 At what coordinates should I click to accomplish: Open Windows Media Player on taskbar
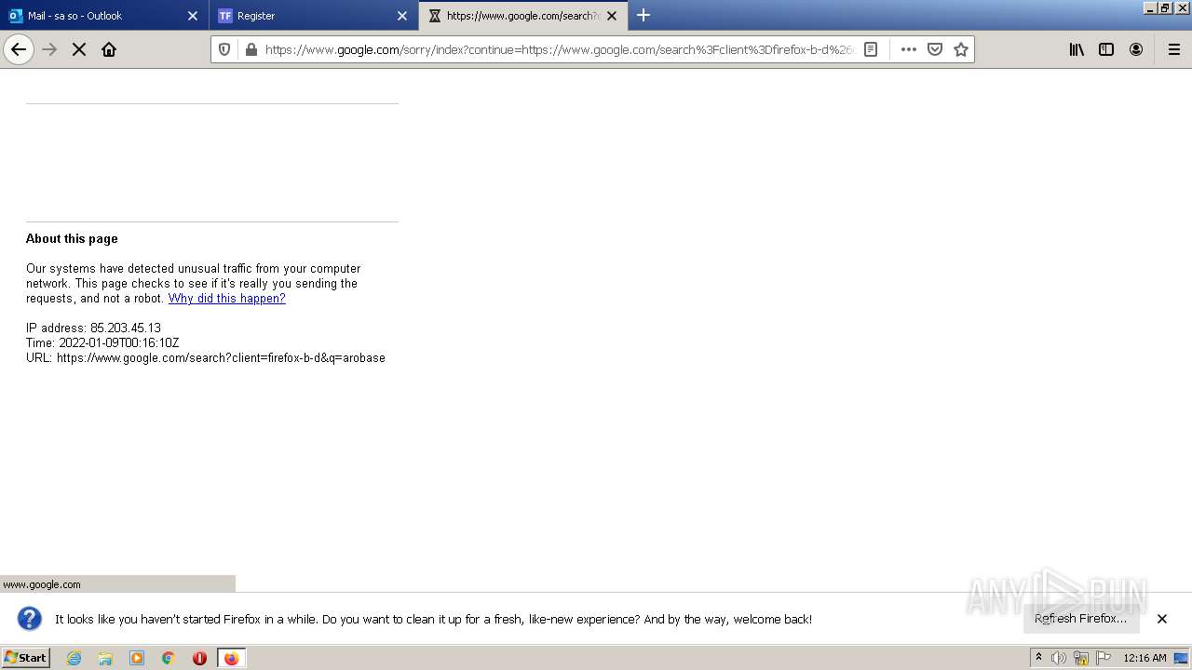137,658
